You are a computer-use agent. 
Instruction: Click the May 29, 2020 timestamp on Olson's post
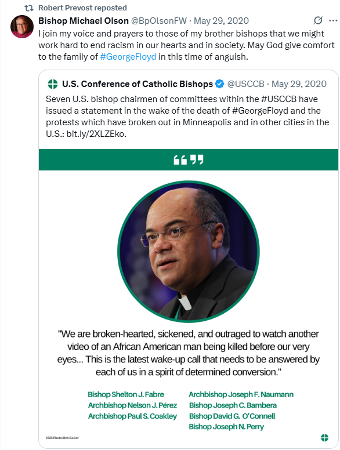click(221, 21)
